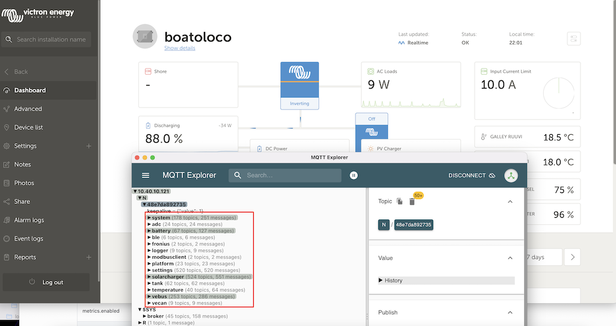Click boatoloco installation thumbnail image
The image size is (616, 326).
point(145,37)
